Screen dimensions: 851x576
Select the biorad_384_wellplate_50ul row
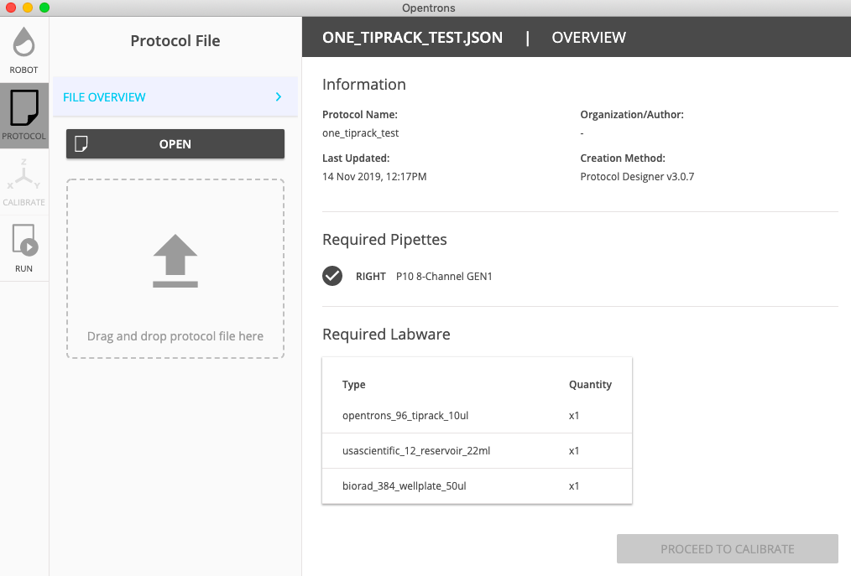pos(477,486)
